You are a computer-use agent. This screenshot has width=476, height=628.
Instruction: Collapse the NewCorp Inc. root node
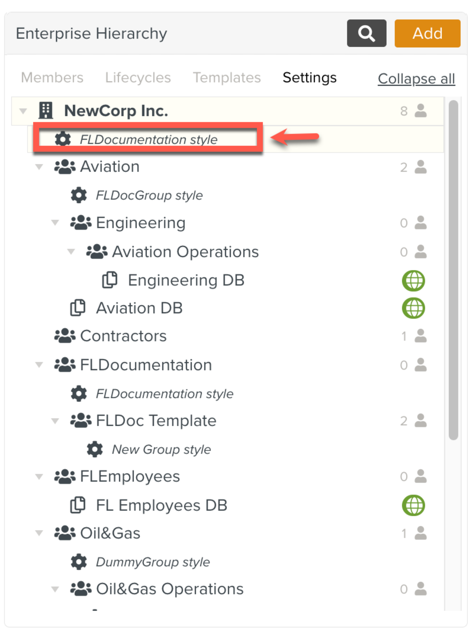point(23,111)
